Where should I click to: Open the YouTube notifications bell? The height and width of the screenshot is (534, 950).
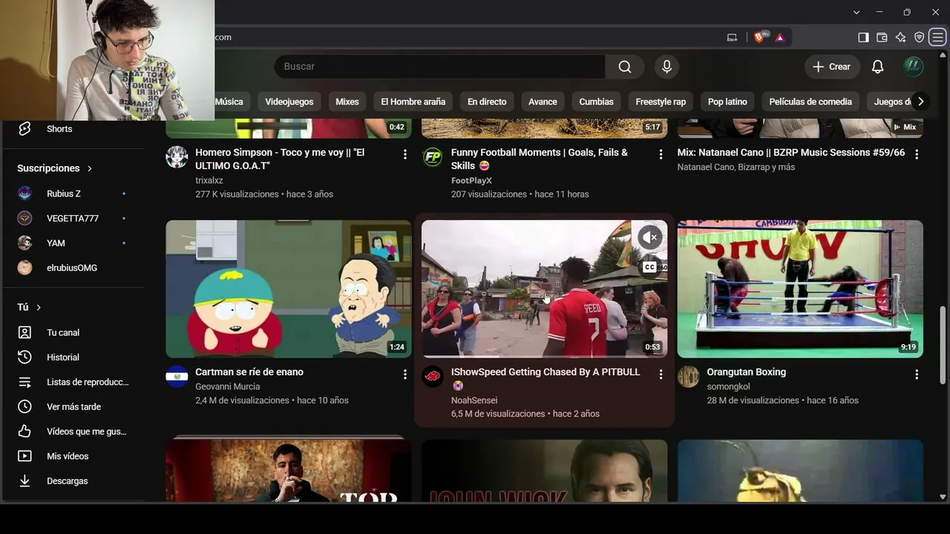click(x=877, y=67)
